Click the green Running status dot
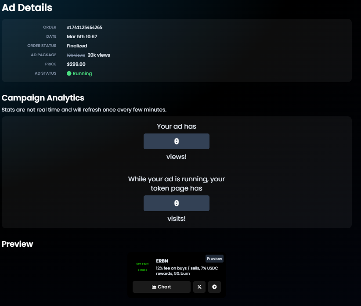361x306 pixels. 69,73
